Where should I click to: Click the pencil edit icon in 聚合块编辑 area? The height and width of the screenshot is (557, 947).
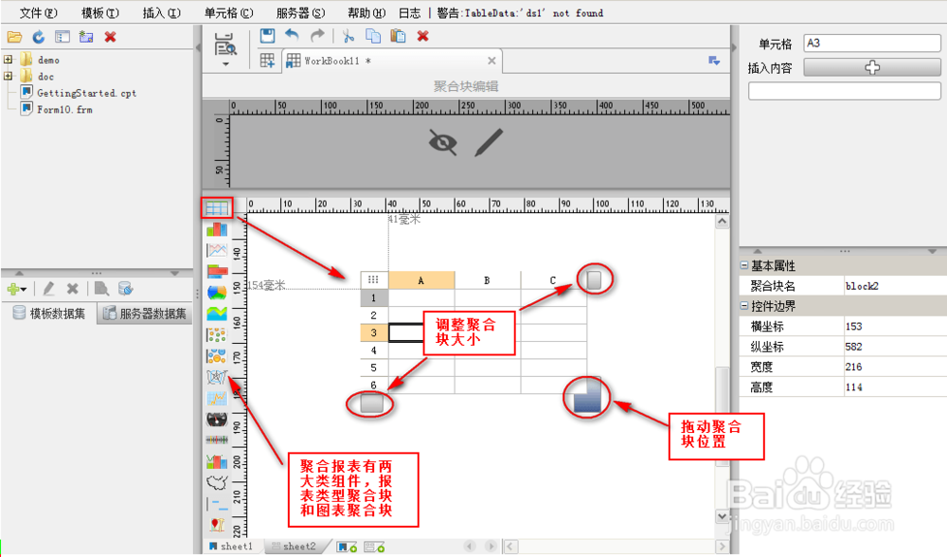[489, 142]
